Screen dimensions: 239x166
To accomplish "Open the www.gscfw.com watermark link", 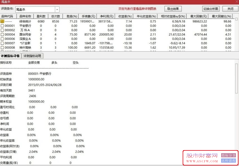I will (202, 161).
